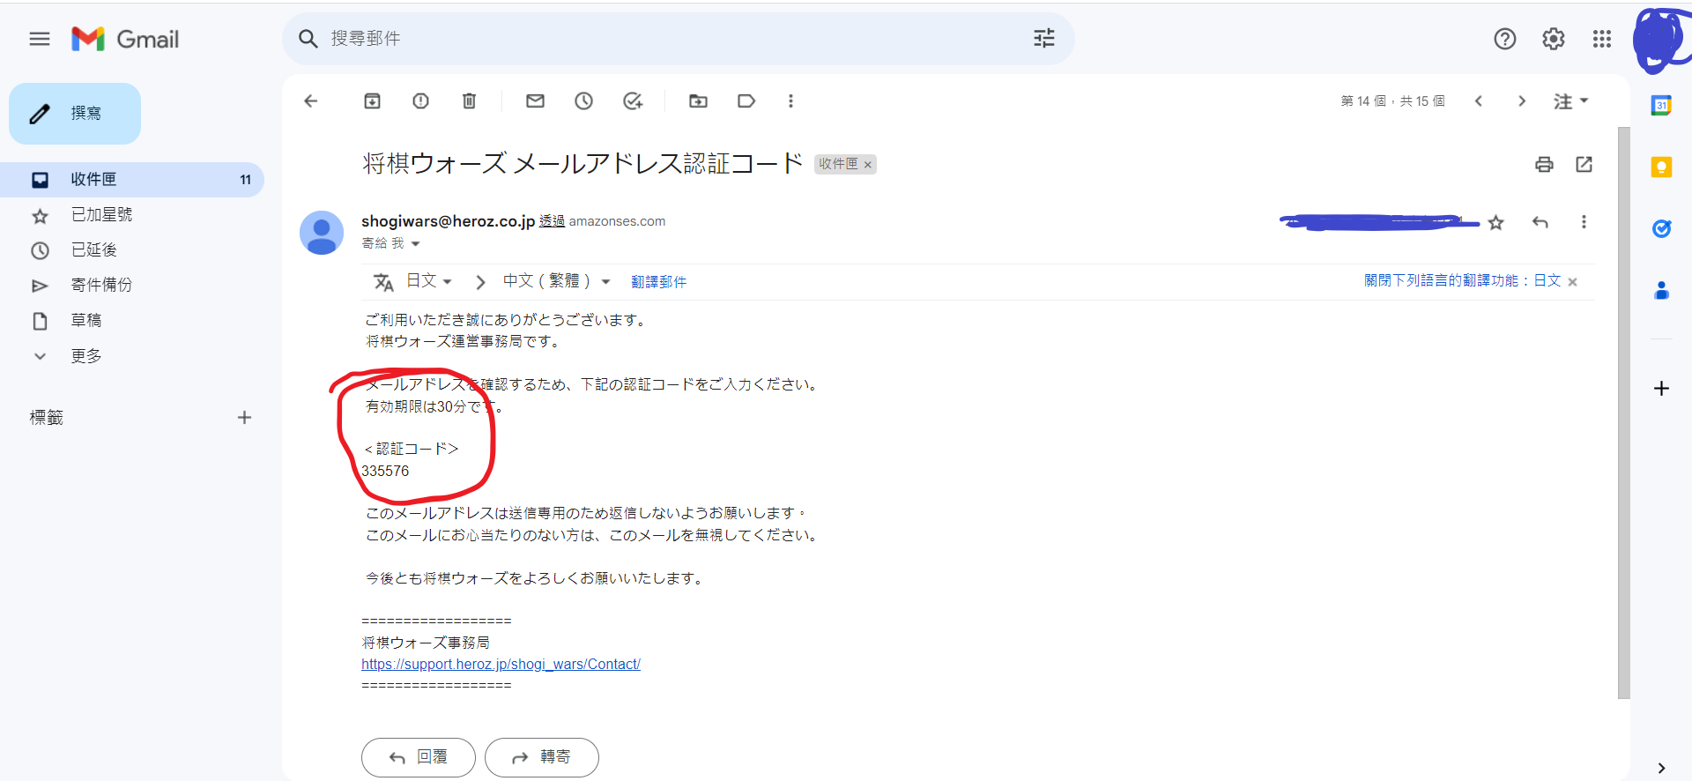Open the 已加星號 starred folder

[x=132, y=215]
